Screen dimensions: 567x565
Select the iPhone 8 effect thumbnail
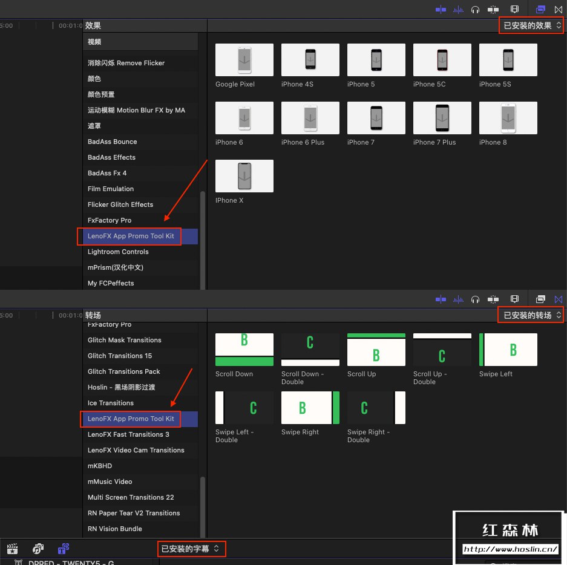coord(508,118)
